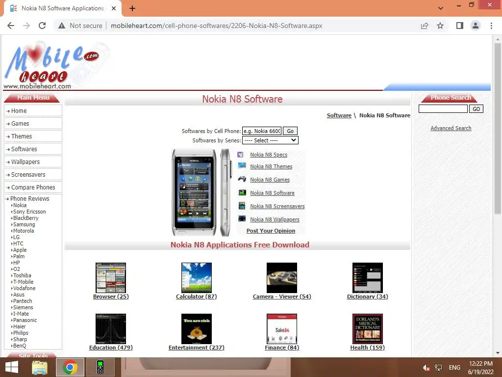Open the Windows Start menu
This screenshot has width=502, height=377.
(12, 367)
